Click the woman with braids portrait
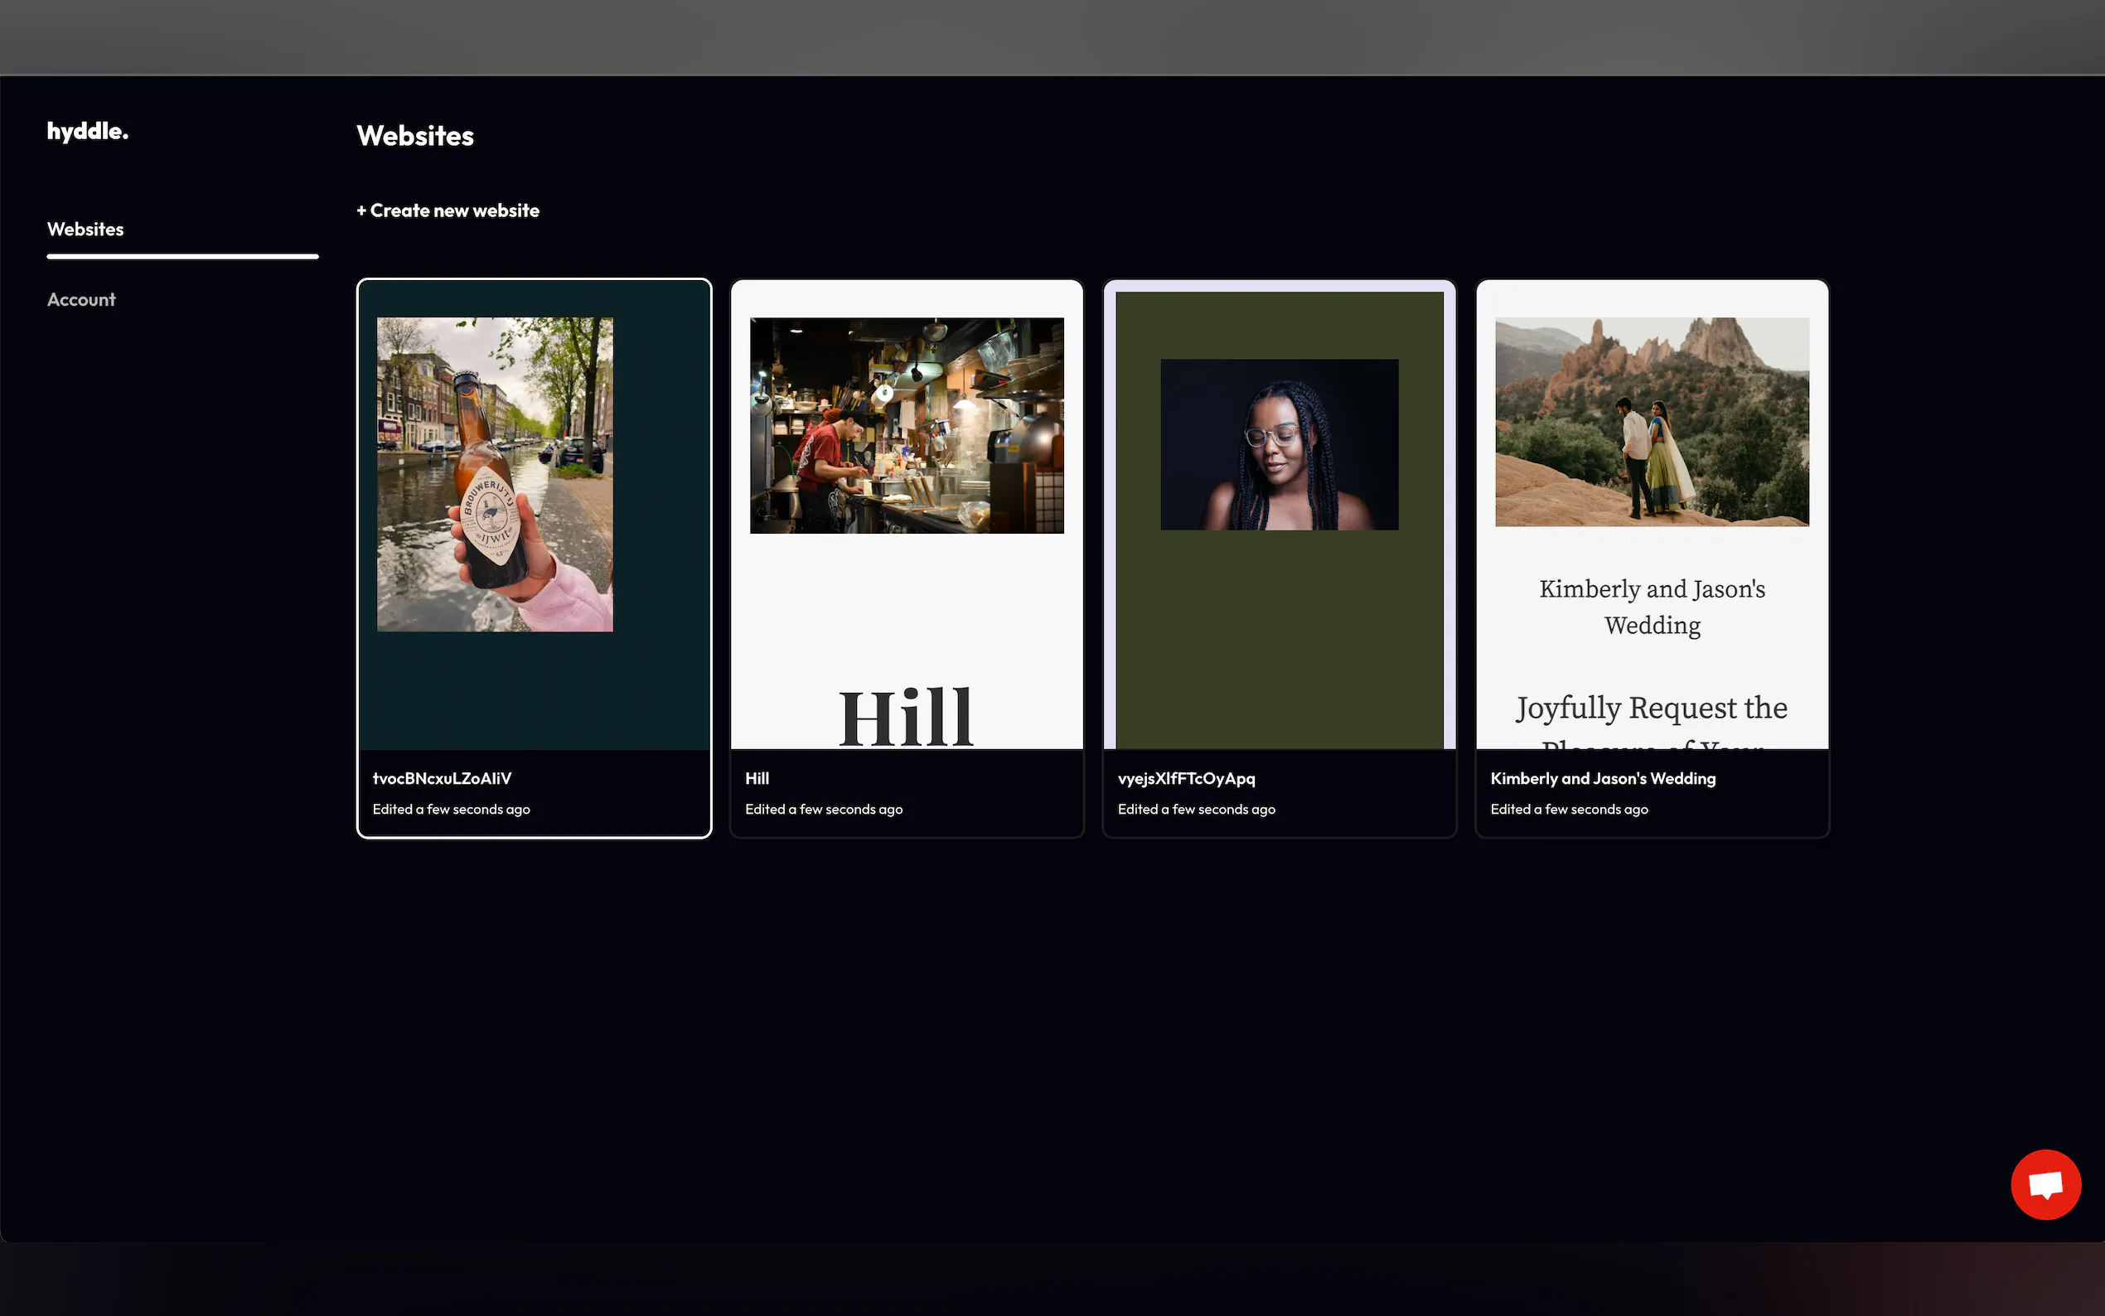This screenshot has width=2105, height=1316. click(x=1278, y=444)
